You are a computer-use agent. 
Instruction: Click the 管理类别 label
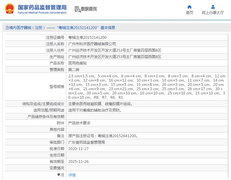coord(57,70)
